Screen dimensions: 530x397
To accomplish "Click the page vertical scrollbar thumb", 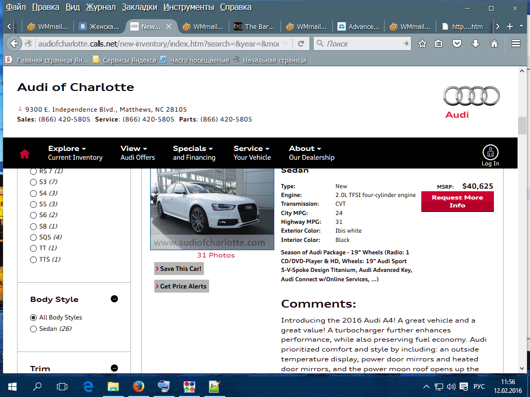I will (x=522, y=126).
